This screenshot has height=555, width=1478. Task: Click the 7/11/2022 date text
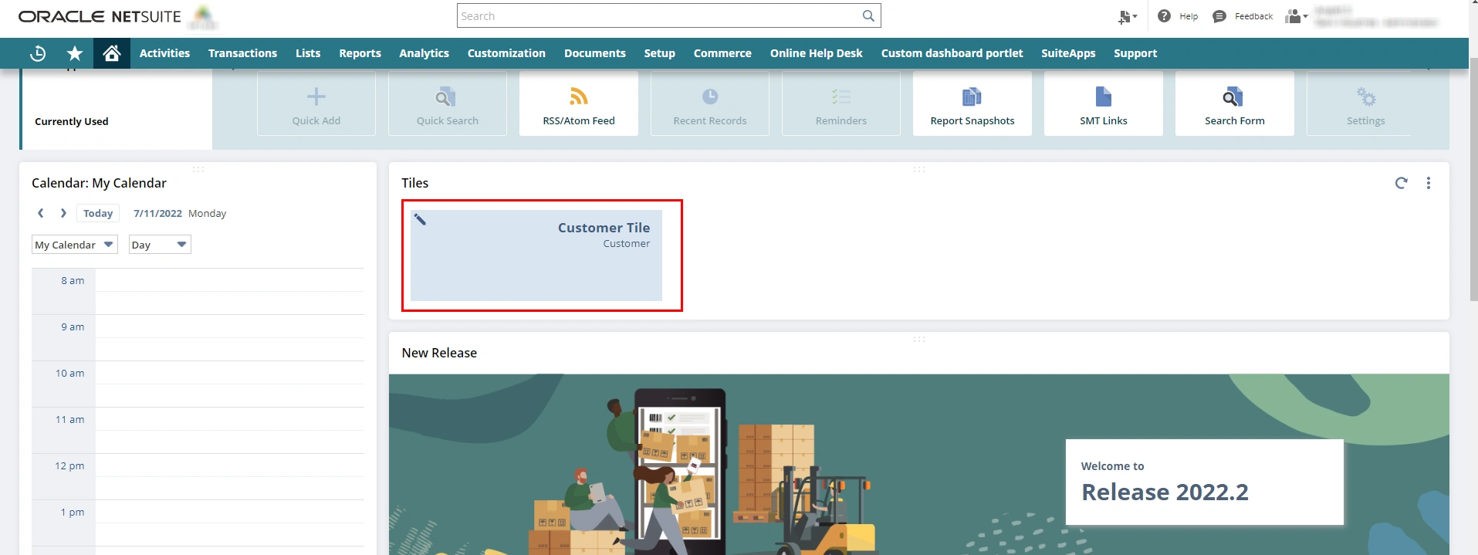point(157,213)
